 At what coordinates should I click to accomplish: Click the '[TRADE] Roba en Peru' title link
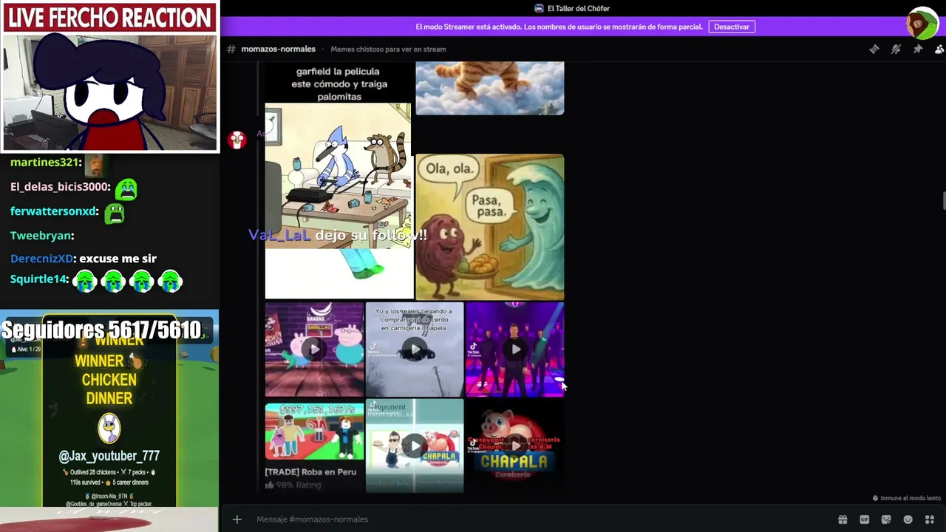point(310,472)
